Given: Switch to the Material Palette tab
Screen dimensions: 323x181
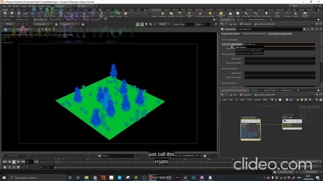Looking at the screenshot, I should tap(270, 90).
